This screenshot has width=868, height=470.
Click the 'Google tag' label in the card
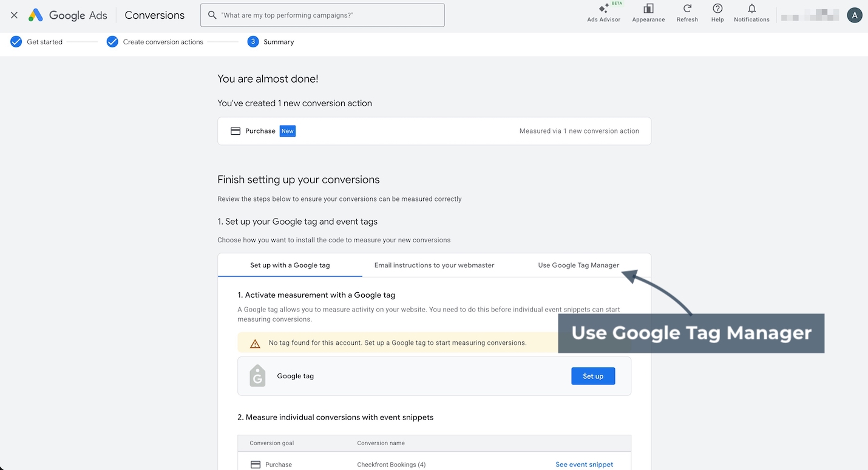pyautogui.click(x=295, y=376)
